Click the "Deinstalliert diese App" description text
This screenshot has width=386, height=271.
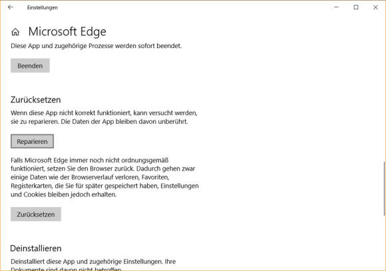pos(93,264)
